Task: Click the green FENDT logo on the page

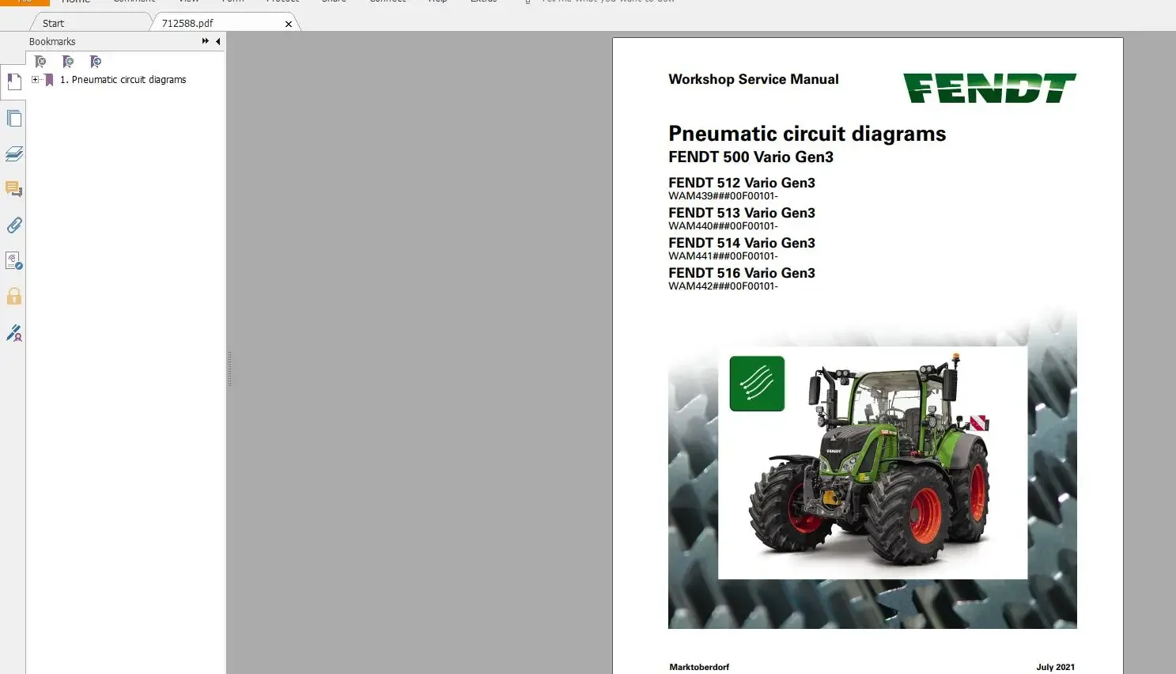Action: pyautogui.click(x=990, y=88)
